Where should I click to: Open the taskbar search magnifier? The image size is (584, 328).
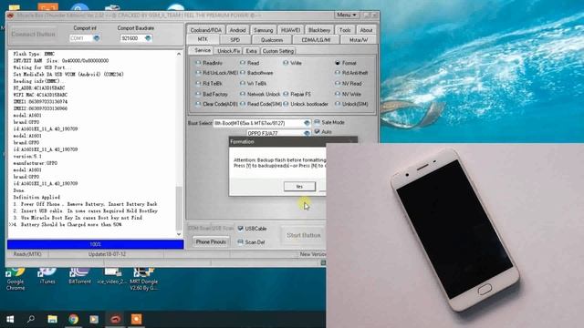click(31, 319)
